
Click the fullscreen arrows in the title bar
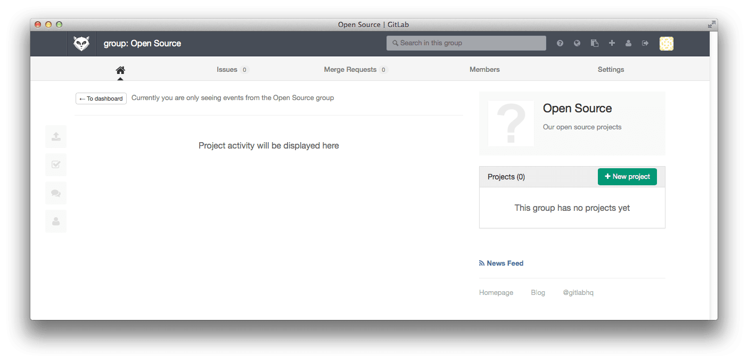711,24
